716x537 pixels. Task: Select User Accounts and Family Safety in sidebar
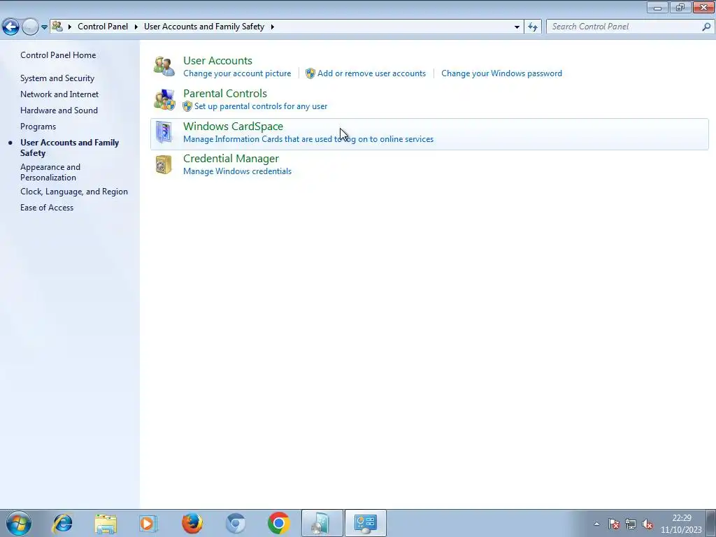click(69, 148)
